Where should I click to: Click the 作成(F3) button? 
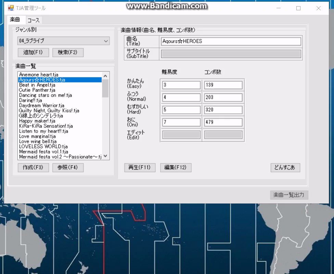point(33,167)
